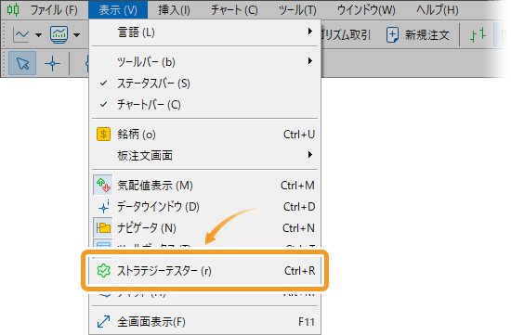Click the green bar chart icon
The image size is (511, 335).
pos(478,35)
